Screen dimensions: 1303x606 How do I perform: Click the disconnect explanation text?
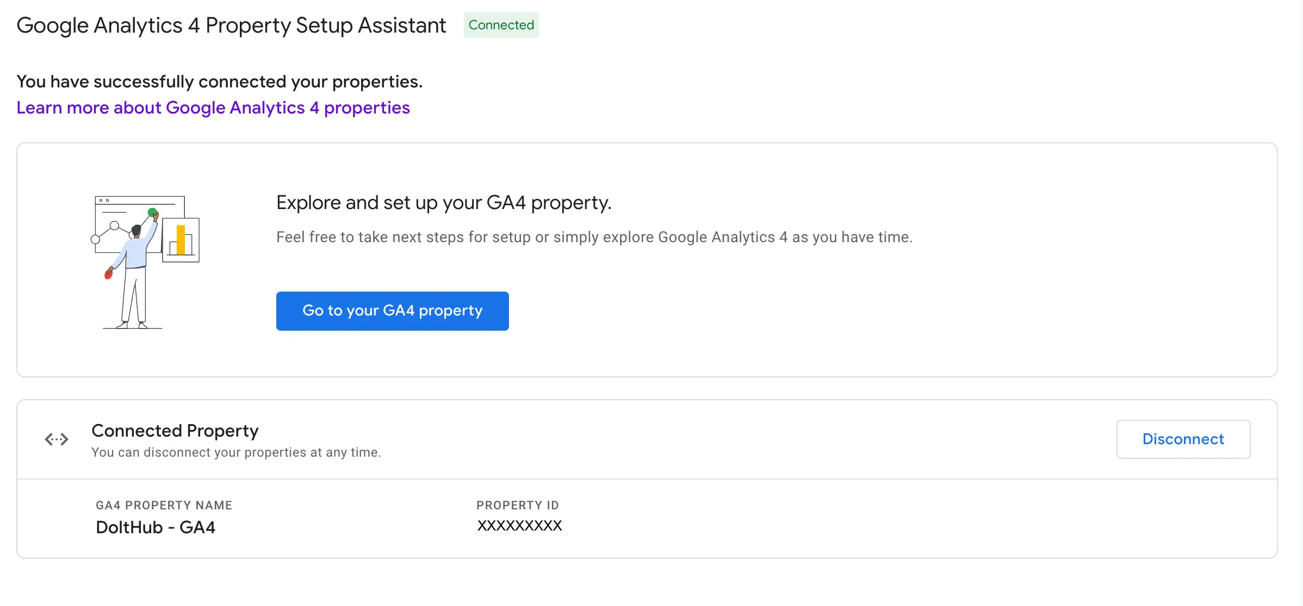[x=237, y=451]
